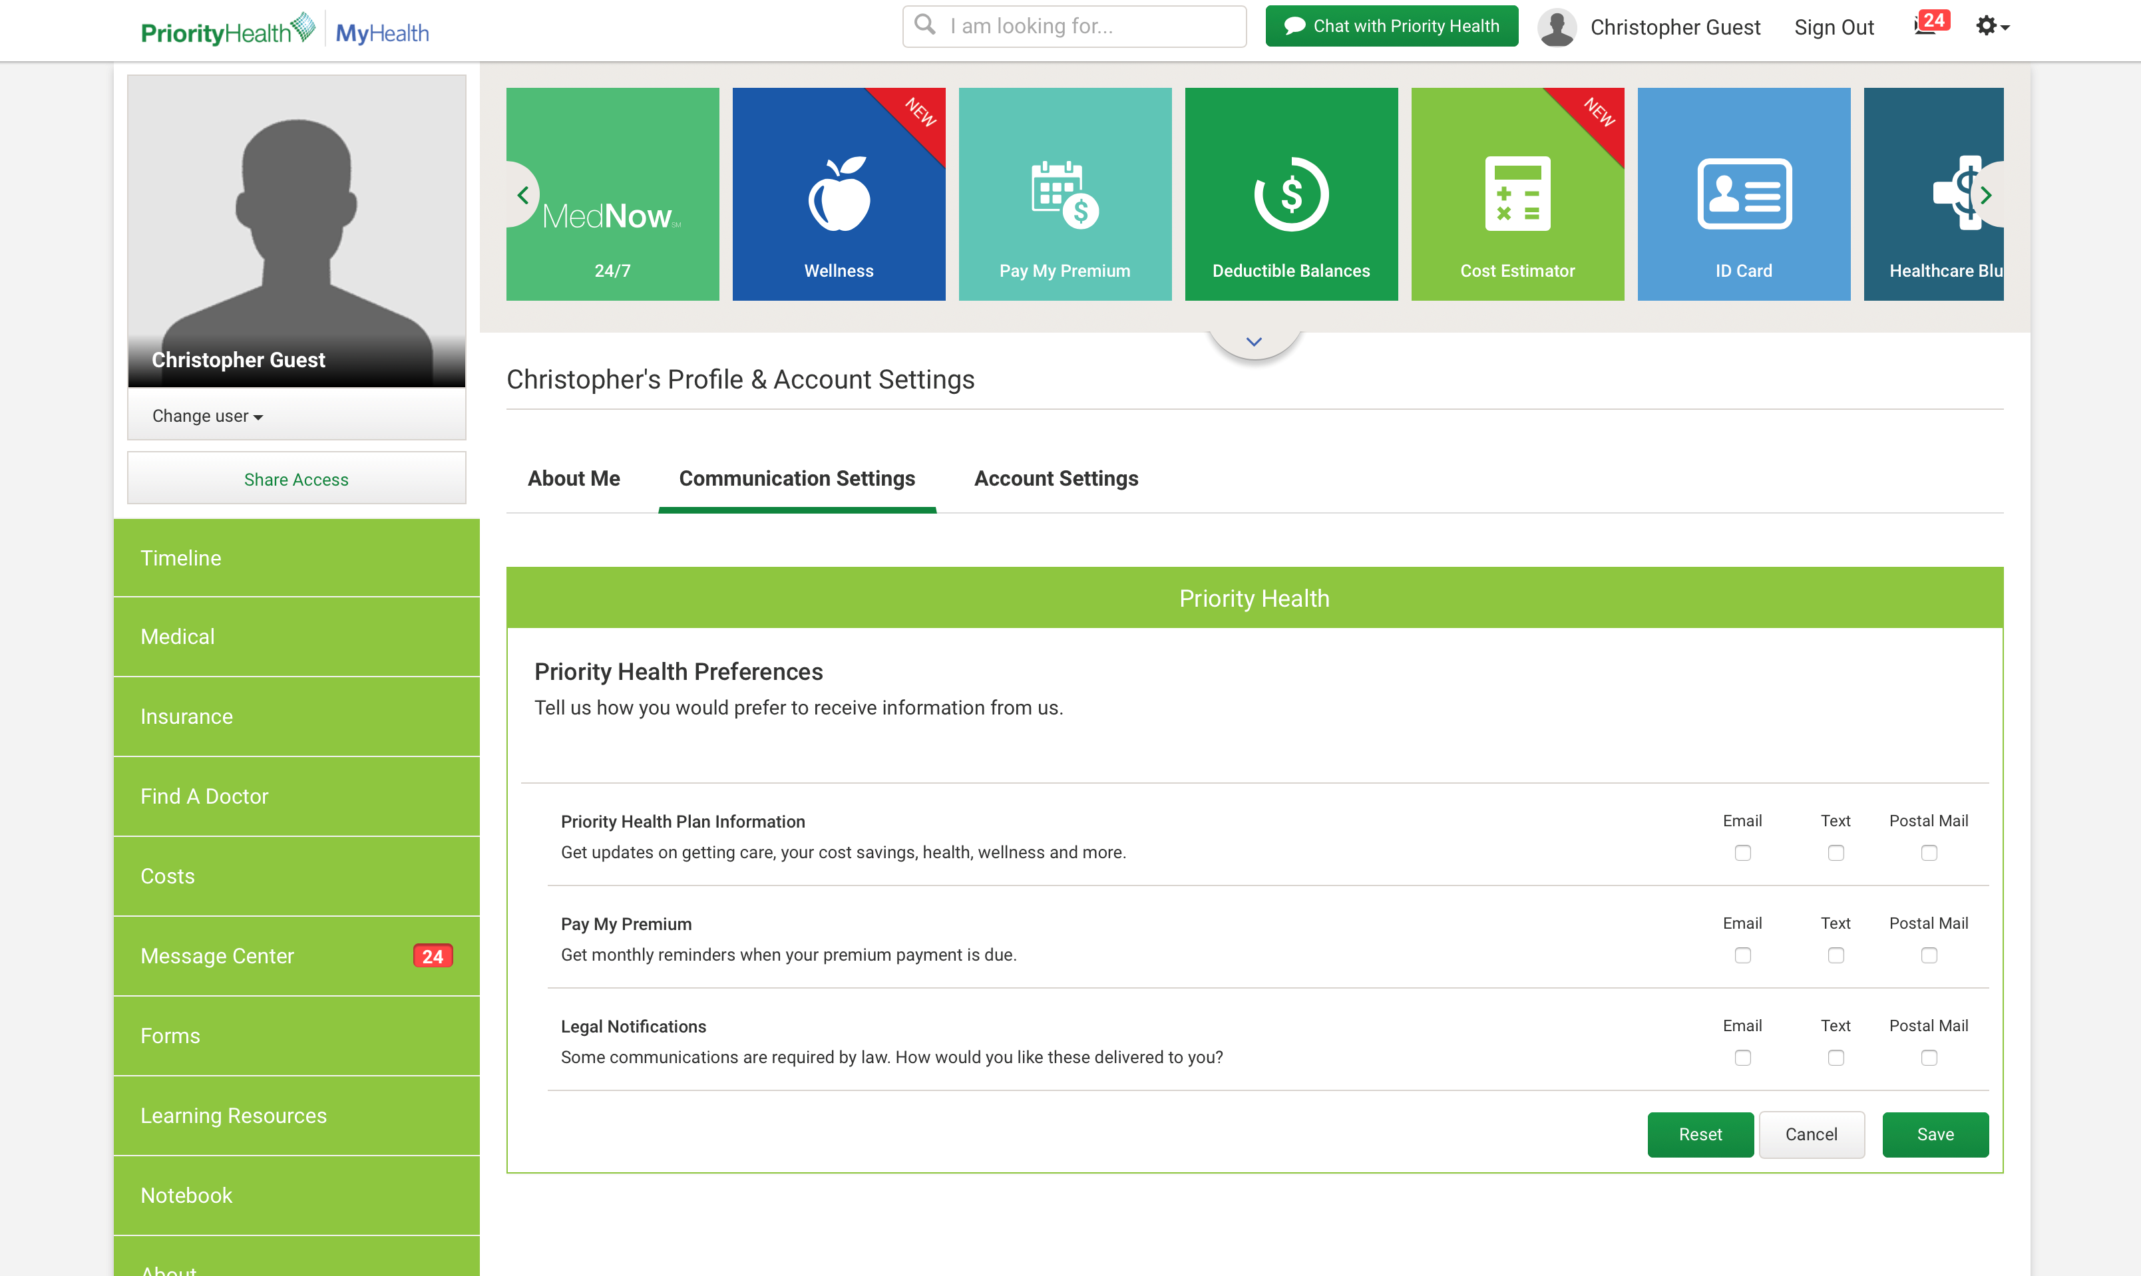
Task: Click the MyHealth logo
Action: coord(382,33)
